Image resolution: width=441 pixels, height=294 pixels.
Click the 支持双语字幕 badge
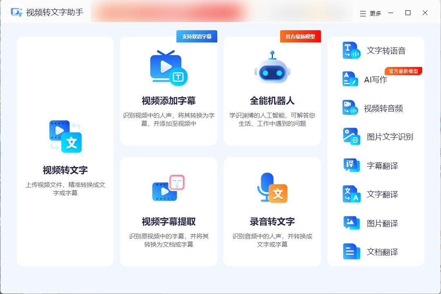click(196, 36)
